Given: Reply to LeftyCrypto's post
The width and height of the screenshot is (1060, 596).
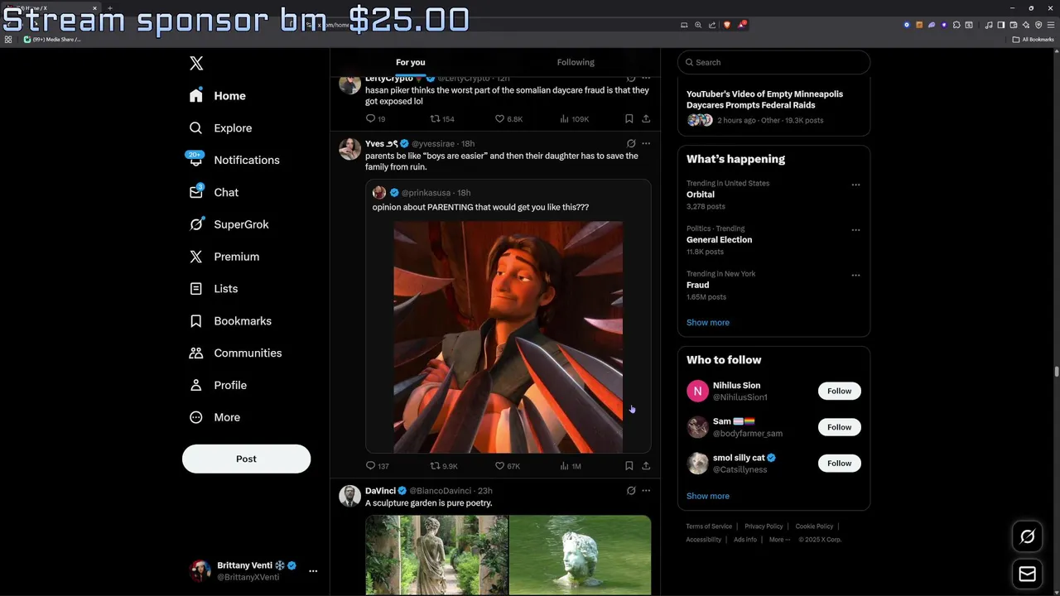Looking at the screenshot, I should [375, 119].
